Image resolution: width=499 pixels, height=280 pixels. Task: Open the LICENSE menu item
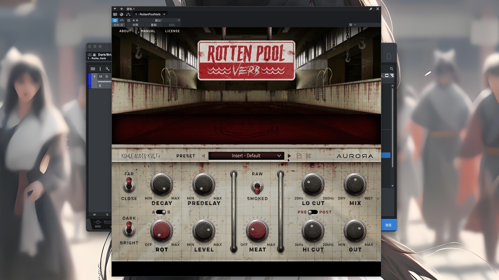click(x=172, y=31)
